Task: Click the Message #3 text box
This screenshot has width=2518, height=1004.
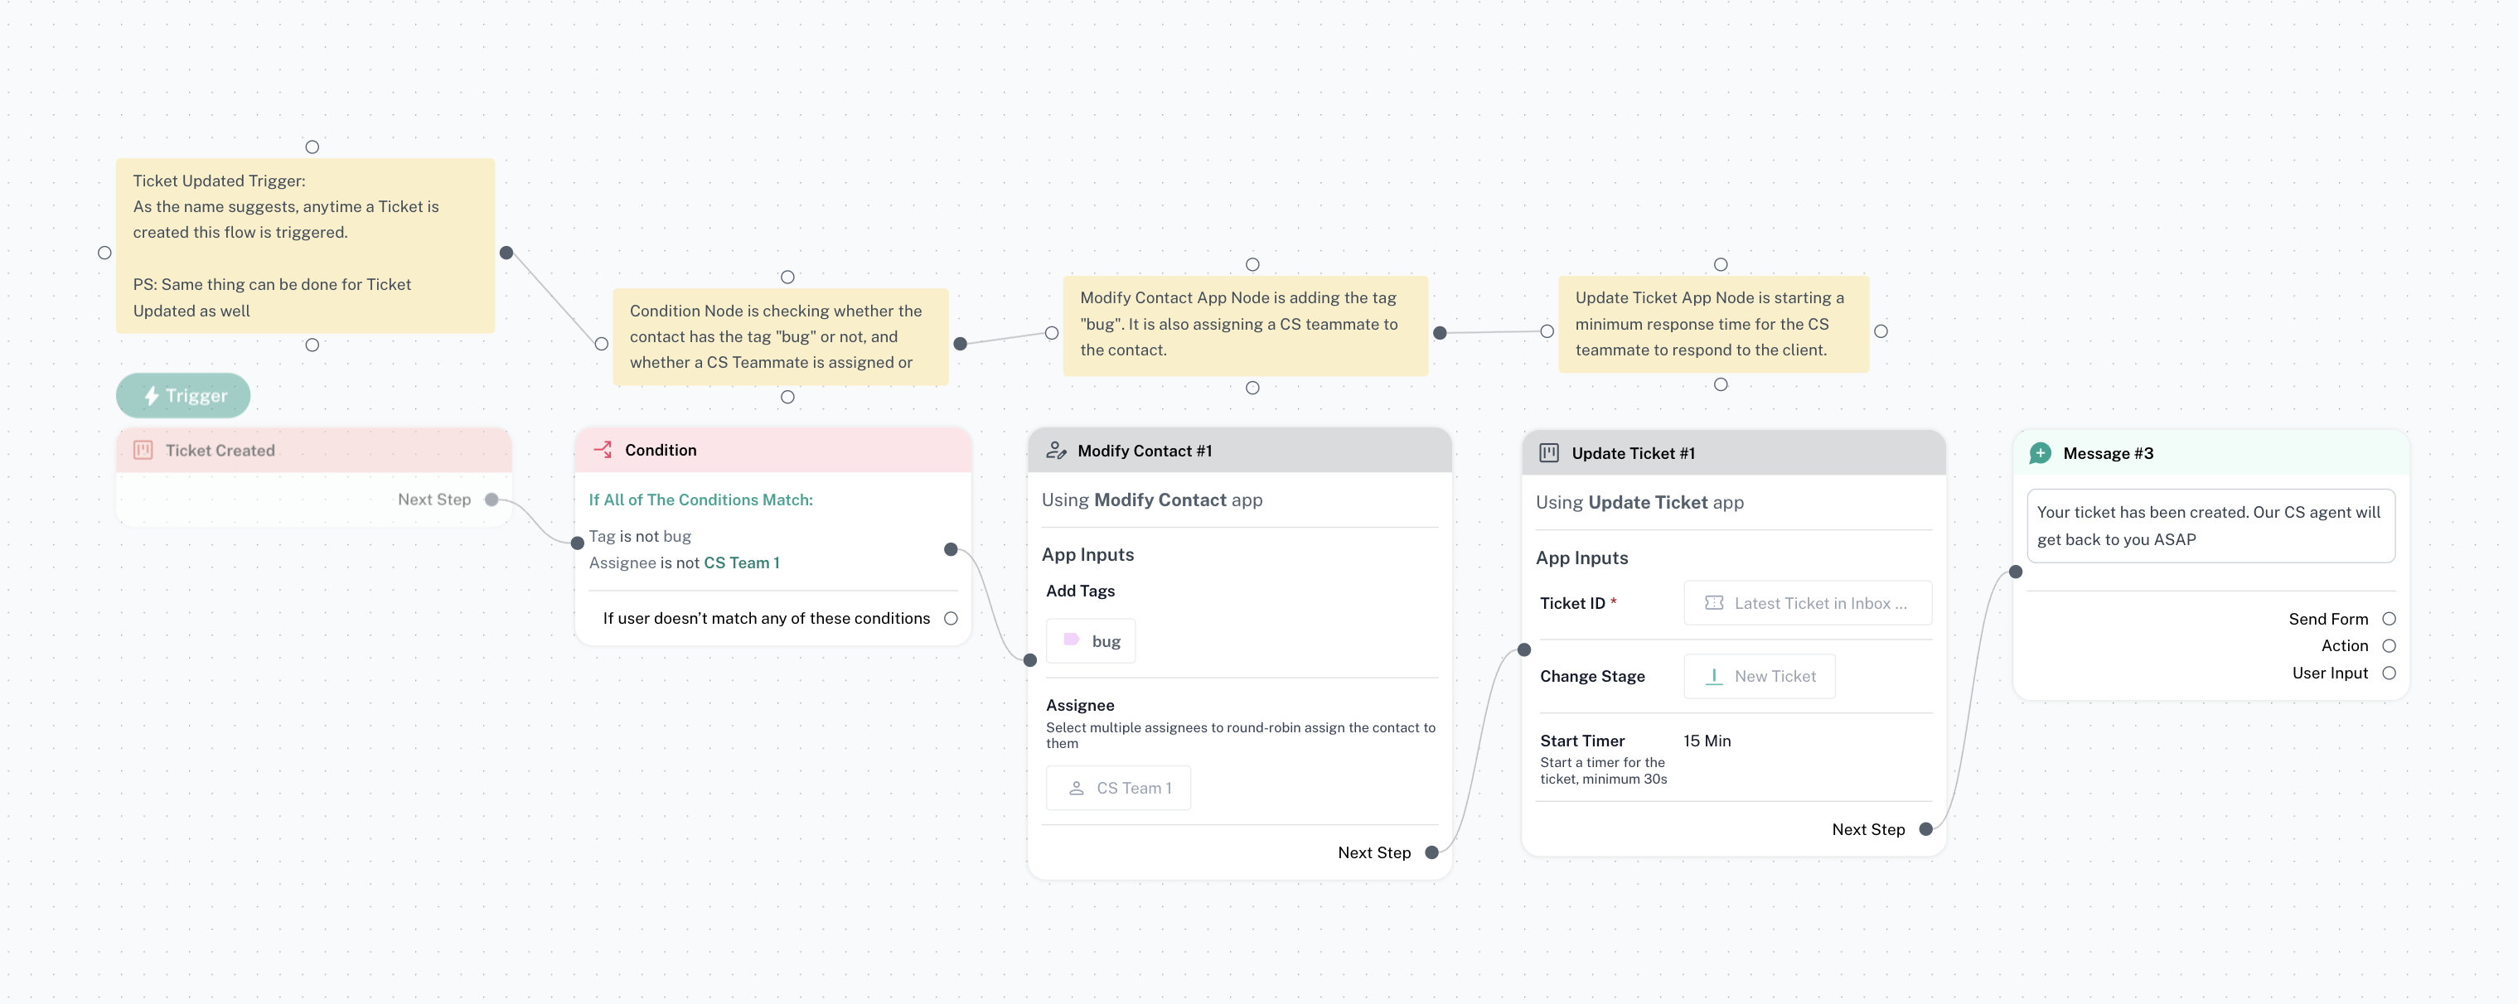Action: click(x=2211, y=525)
